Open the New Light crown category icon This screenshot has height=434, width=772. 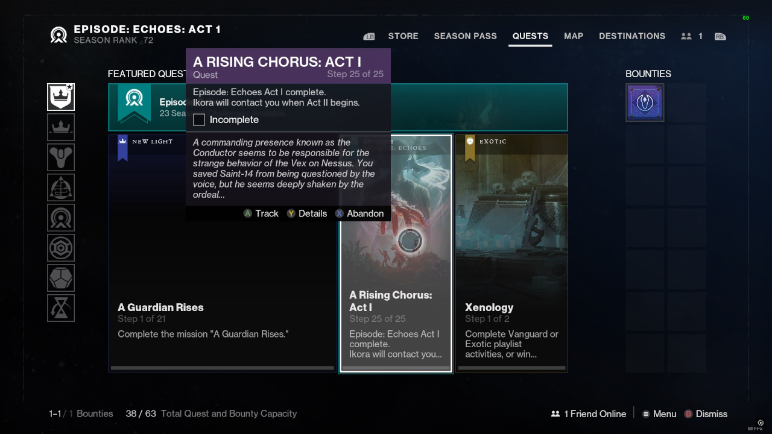[x=61, y=127]
